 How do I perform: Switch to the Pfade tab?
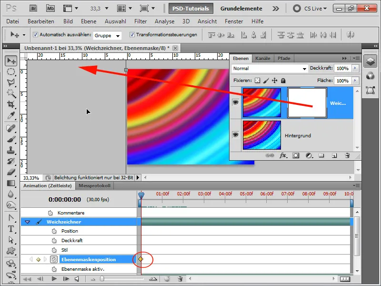[284, 58]
